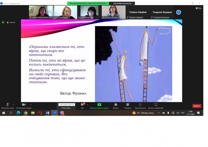Open Приложения apps panel
The width and height of the screenshot is (208, 147).
140,106
